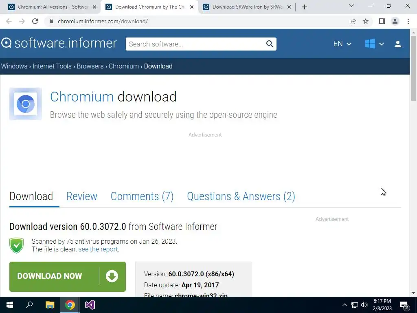This screenshot has width=417, height=313.
Task: Open the Comments (7) tab
Action: coord(142,196)
